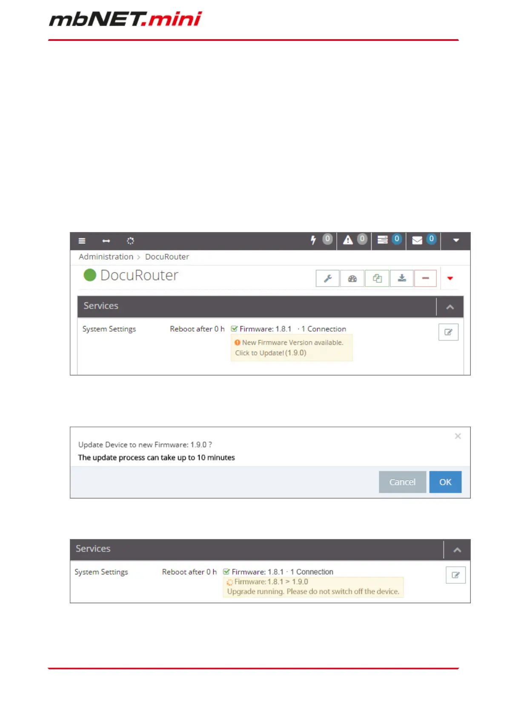Click the download button
This screenshot has width=507, height=717.
point(401,278)
